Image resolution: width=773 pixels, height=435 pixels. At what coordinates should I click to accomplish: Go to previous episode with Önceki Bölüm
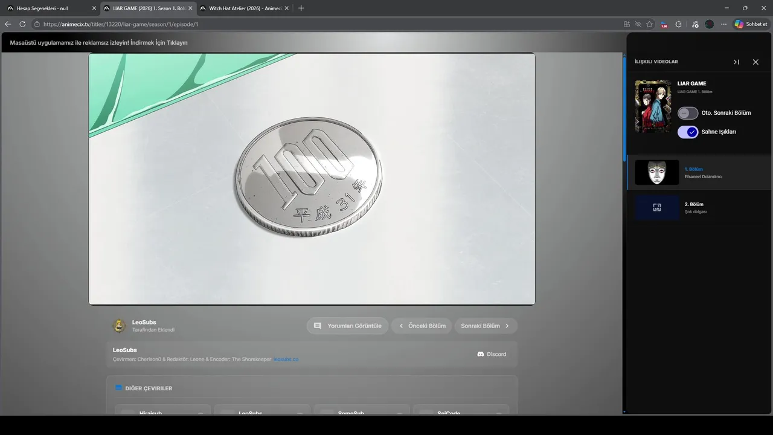point(422,326)
